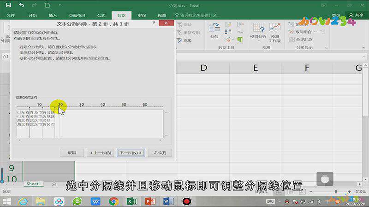Click the ruler at position 30
This screenshot has height=207, width=369.
[x=82, y=104]
